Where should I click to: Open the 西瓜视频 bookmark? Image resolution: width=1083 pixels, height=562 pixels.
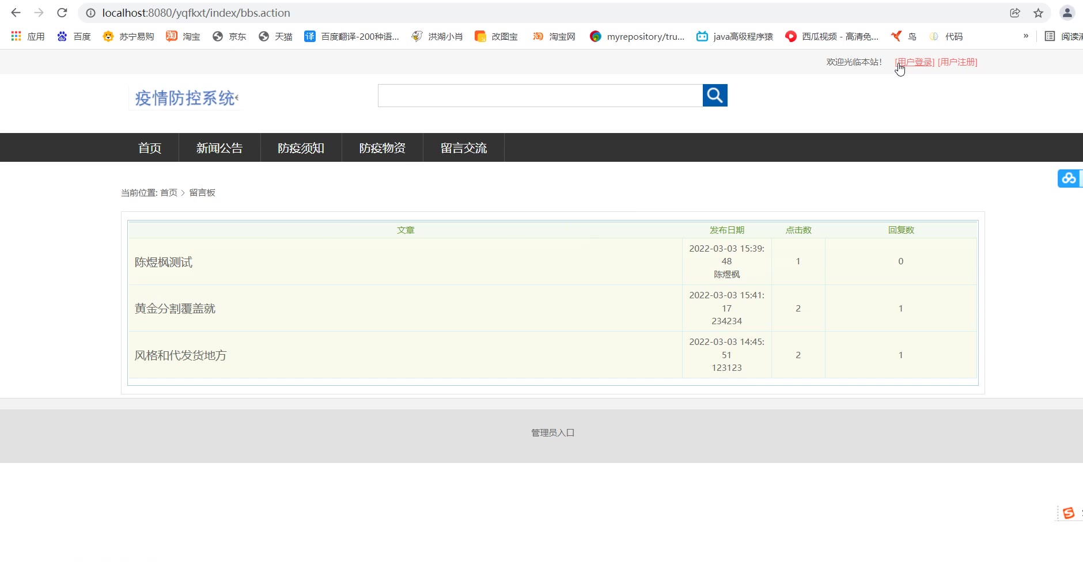[x=832, y=36]
